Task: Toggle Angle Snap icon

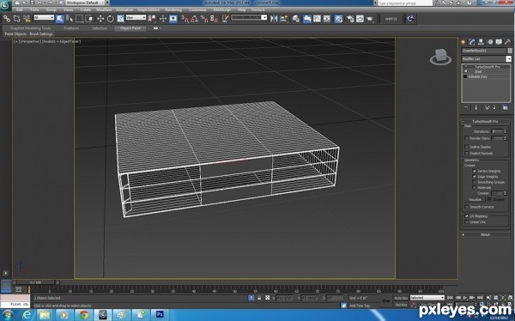Action: tap(195, 19)
